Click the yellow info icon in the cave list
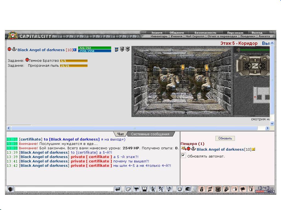The height and width of the screenshot is (210, 281). pos(253,149)
